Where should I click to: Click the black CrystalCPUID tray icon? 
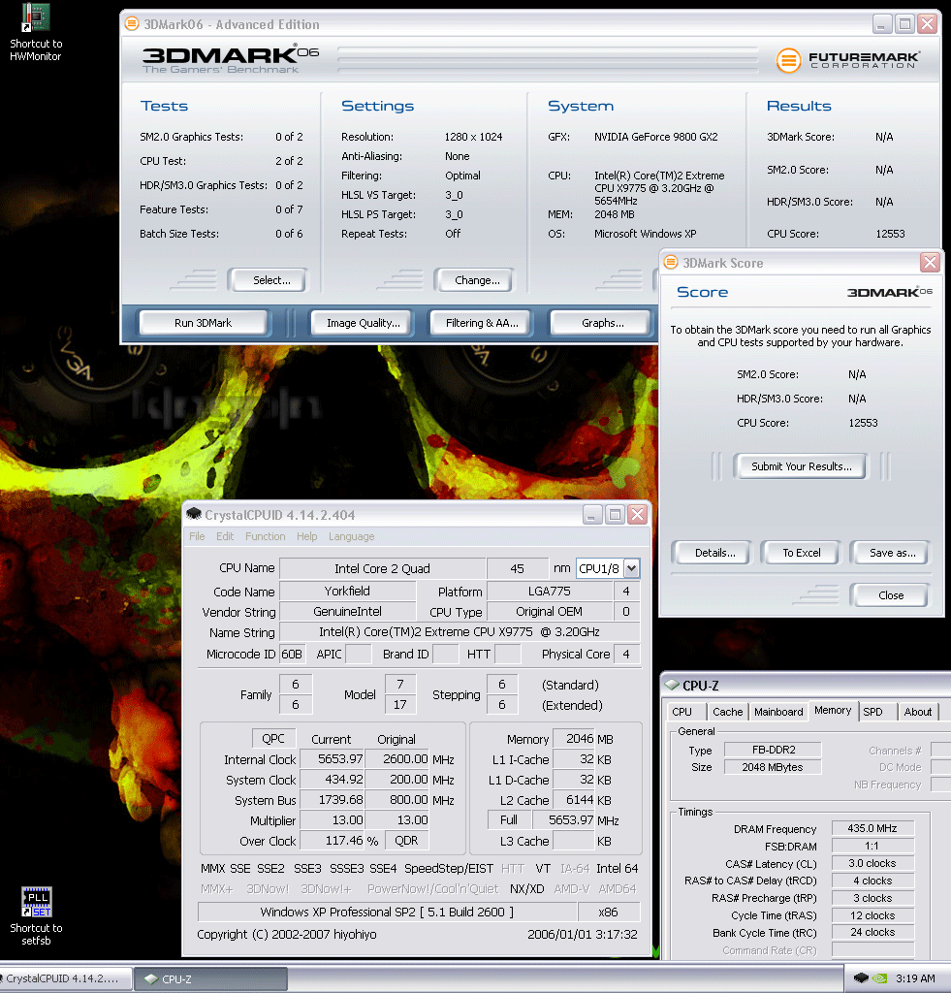(x=861, y=977)
